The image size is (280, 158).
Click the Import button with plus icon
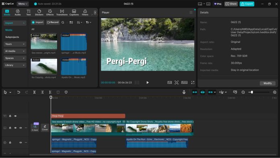click(37, 22)
